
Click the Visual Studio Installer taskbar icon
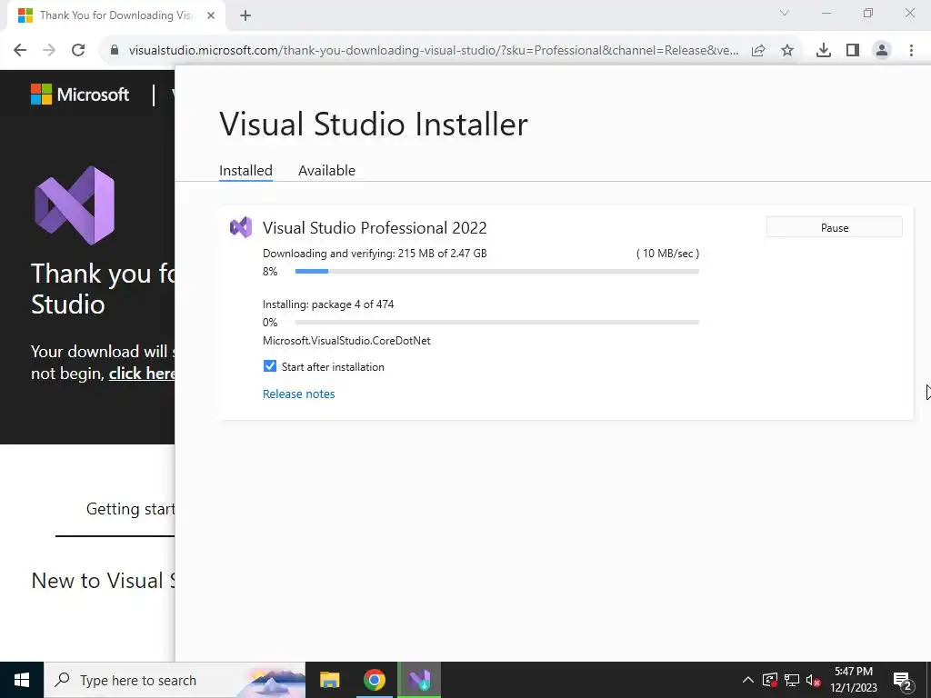pyautogui.click(x=419, y=680)
